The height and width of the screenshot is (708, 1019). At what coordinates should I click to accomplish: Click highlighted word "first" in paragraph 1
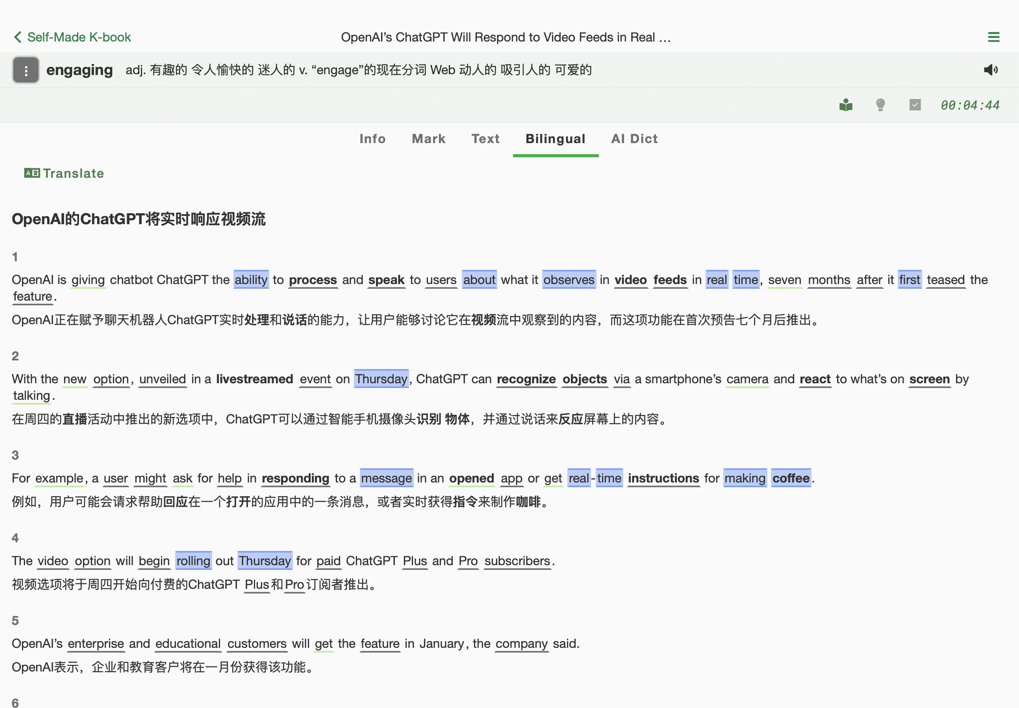(909, 280)
